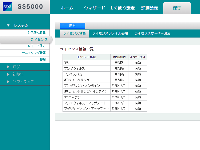Collapse the システム sidebar section arrow
Screen dimensions: 200x150
8,25
